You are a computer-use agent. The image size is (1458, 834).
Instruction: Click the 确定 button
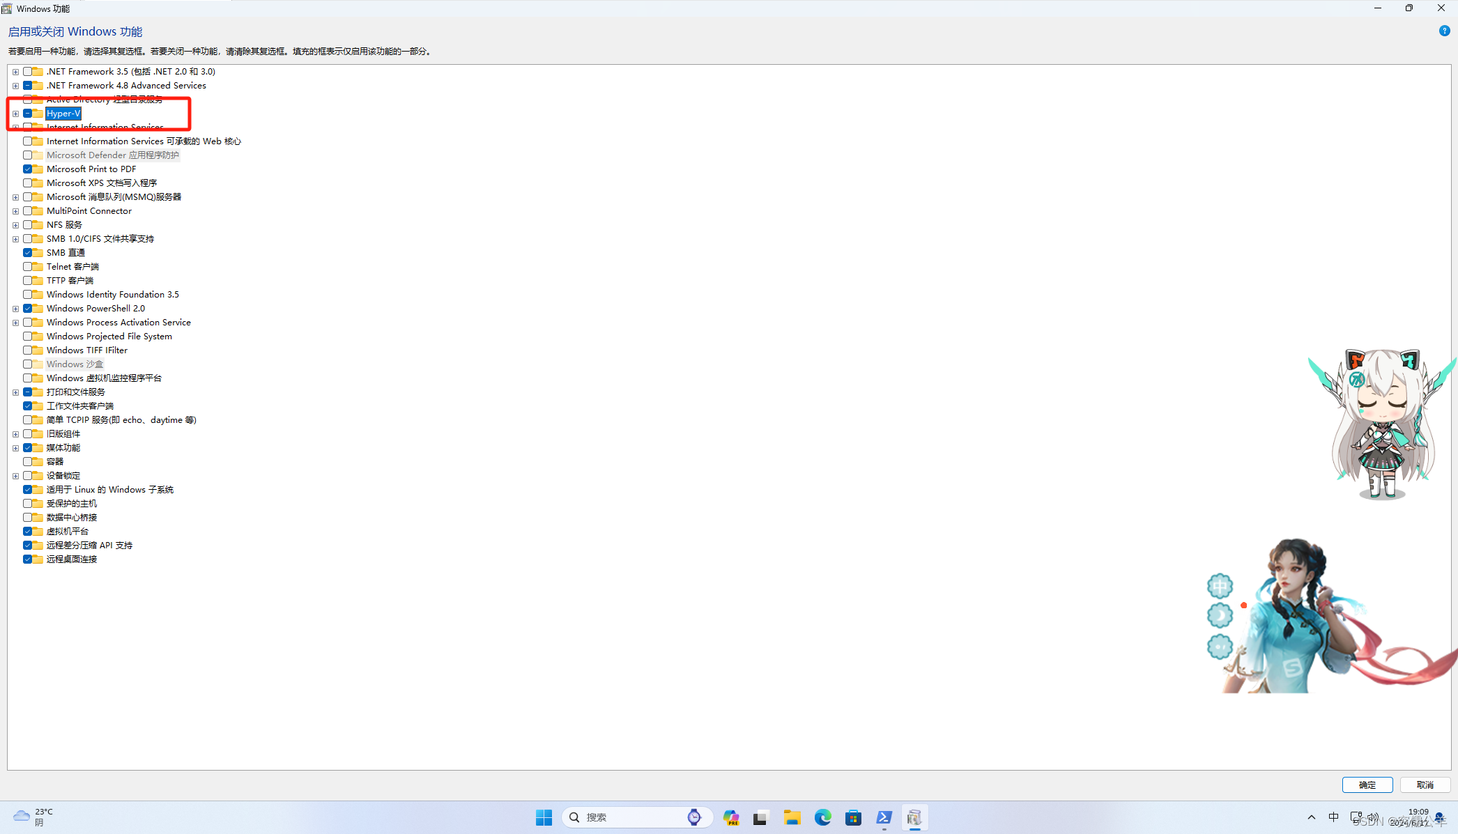coord(1367,785)
